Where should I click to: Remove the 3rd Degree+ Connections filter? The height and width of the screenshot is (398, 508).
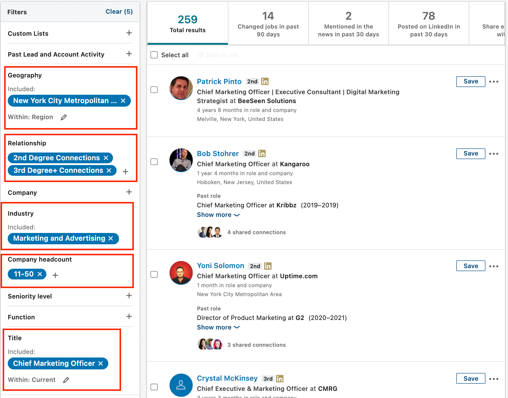109,170
